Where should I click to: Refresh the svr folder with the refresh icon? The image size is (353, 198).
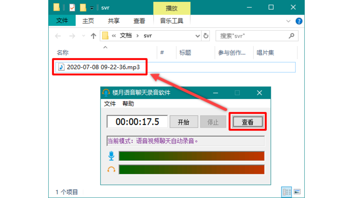pyautogui.click(x=206, y=36)
